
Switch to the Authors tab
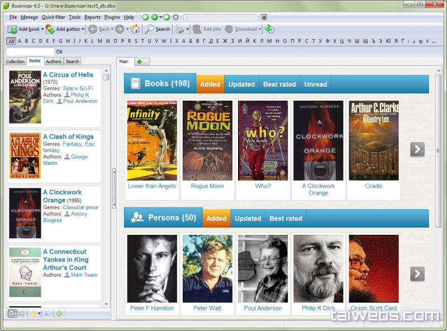pyautogui.click(x=54, y=62)
